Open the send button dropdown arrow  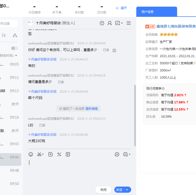pyautogui.click(x=127, y=190)
